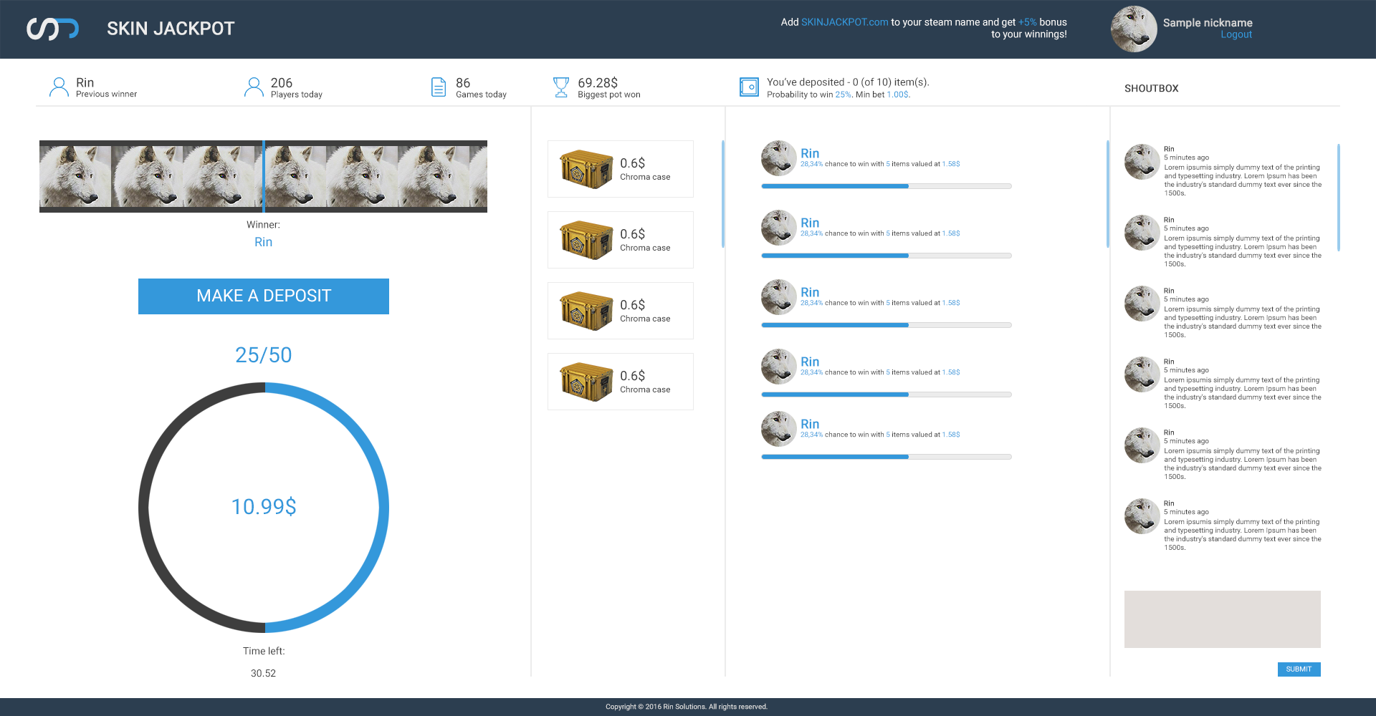1376x716 pixels.
Task: Click fifth player's Rin avatar
Action: click(779, 429)
